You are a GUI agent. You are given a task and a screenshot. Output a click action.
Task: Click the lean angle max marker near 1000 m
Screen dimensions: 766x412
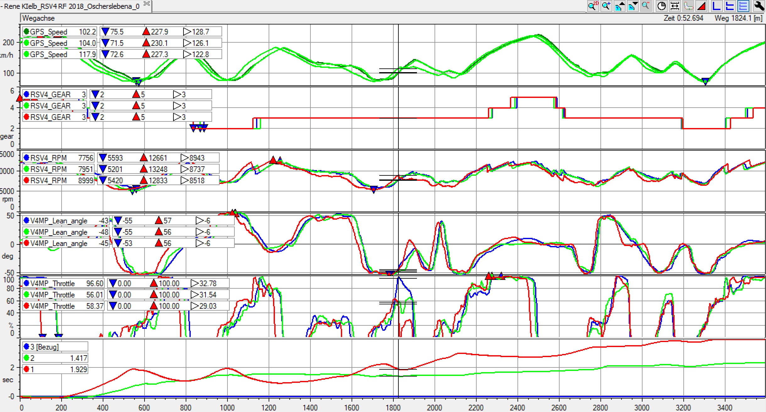point(233,213)
